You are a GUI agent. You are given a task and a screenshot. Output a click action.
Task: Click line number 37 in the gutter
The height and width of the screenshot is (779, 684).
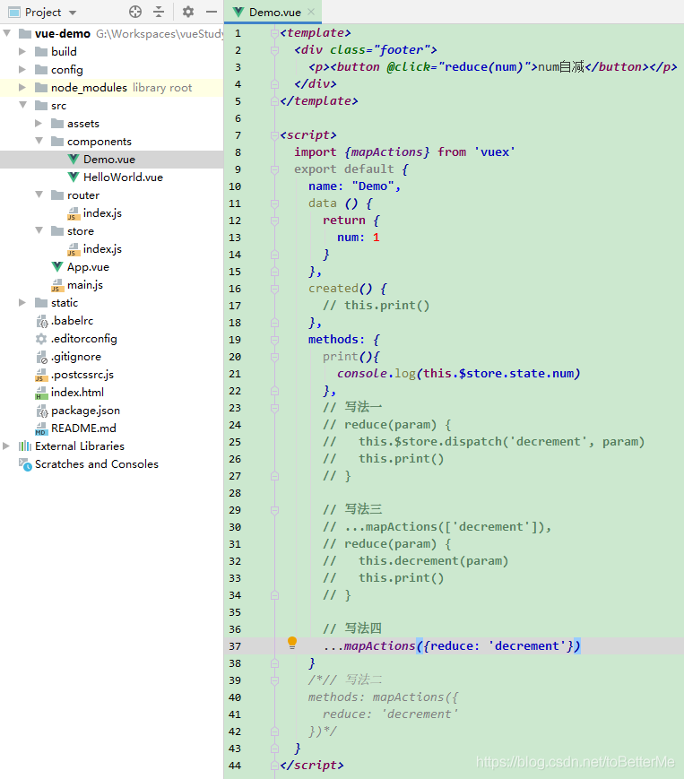tap(235, 646)
